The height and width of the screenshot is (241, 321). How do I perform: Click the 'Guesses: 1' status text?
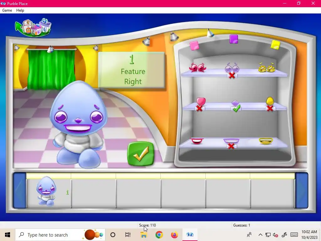[242, 225]
